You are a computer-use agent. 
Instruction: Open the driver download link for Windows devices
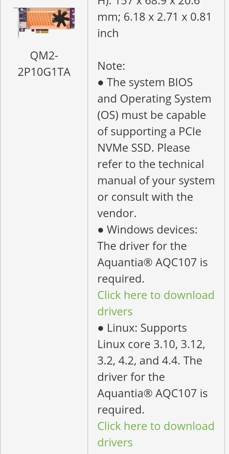pyautogui.click(x=156, y=303)
